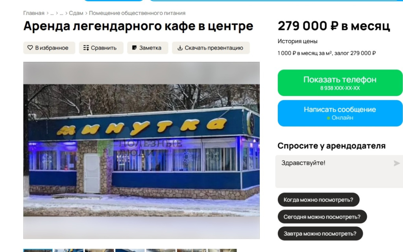Expand the second collapsed breadcrumb dots
403x252 pixels.
tap(61, 13)
